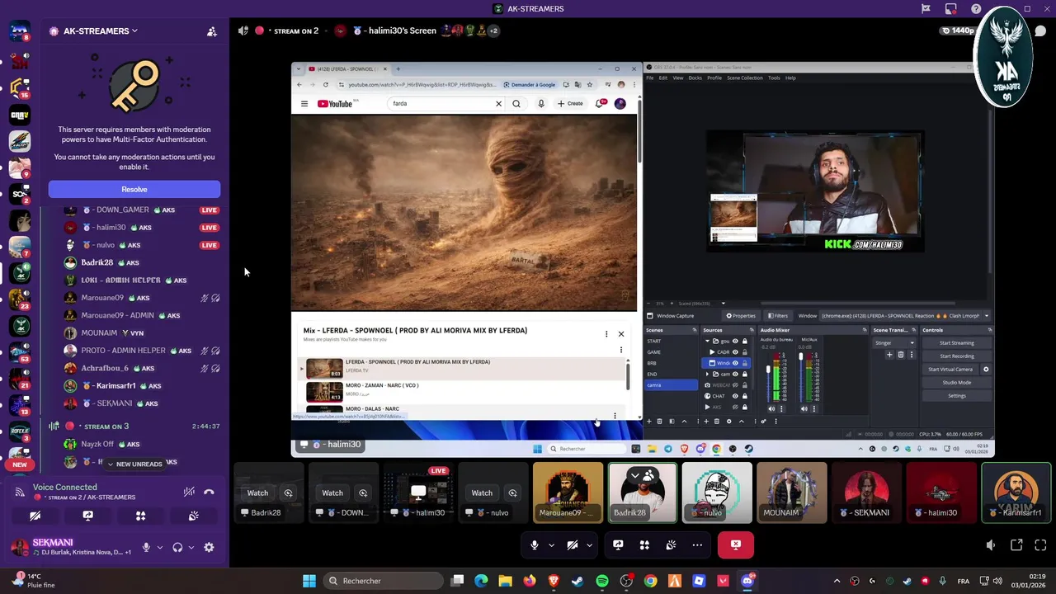Open File Explorer from the Windows taskbar

[x=505, y=581]
